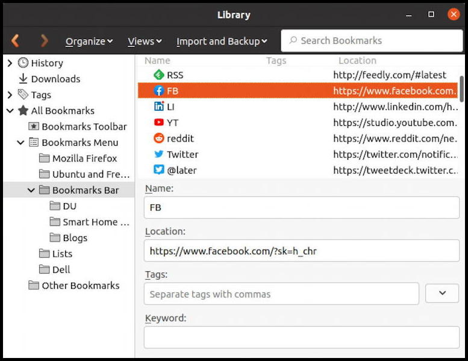Collapse the All Bookmarks node
Image resolution: width=468 pixels, height=361 pixels.
pyautogui.click(x=10, y=111)
